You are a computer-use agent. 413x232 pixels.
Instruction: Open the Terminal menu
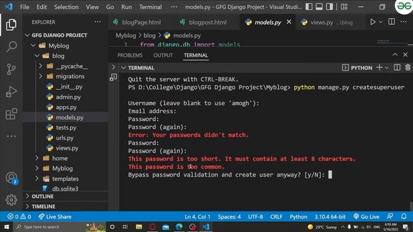[150, 7]
